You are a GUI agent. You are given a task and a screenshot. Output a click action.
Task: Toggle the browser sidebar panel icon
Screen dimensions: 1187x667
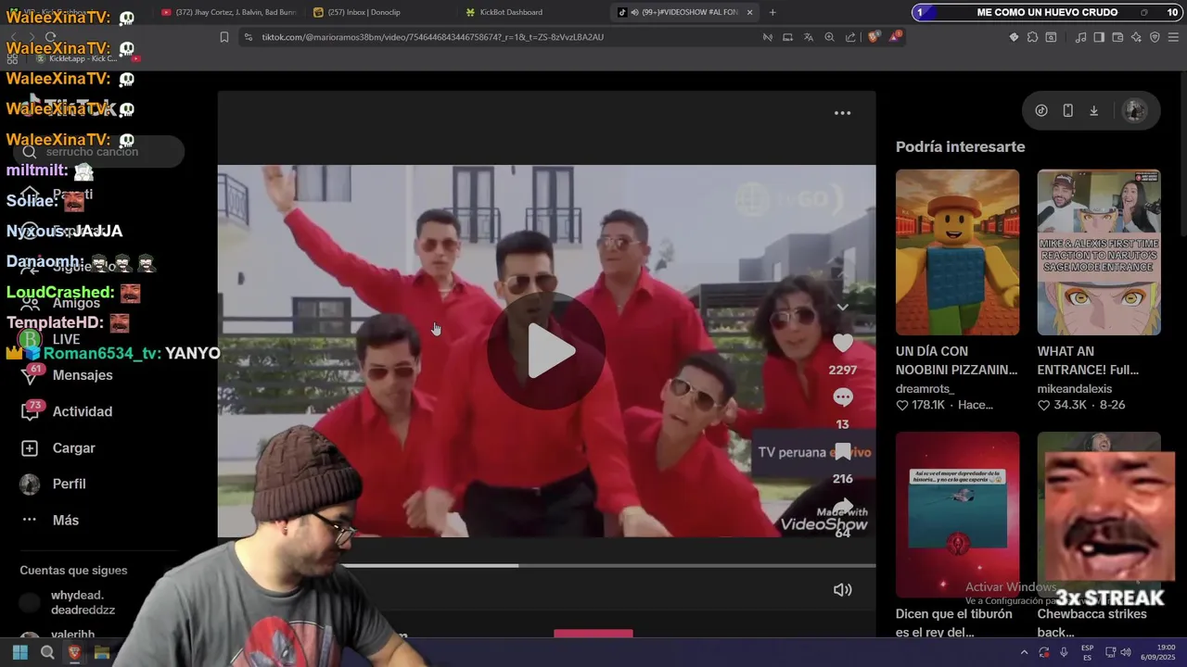point(1099,37)
